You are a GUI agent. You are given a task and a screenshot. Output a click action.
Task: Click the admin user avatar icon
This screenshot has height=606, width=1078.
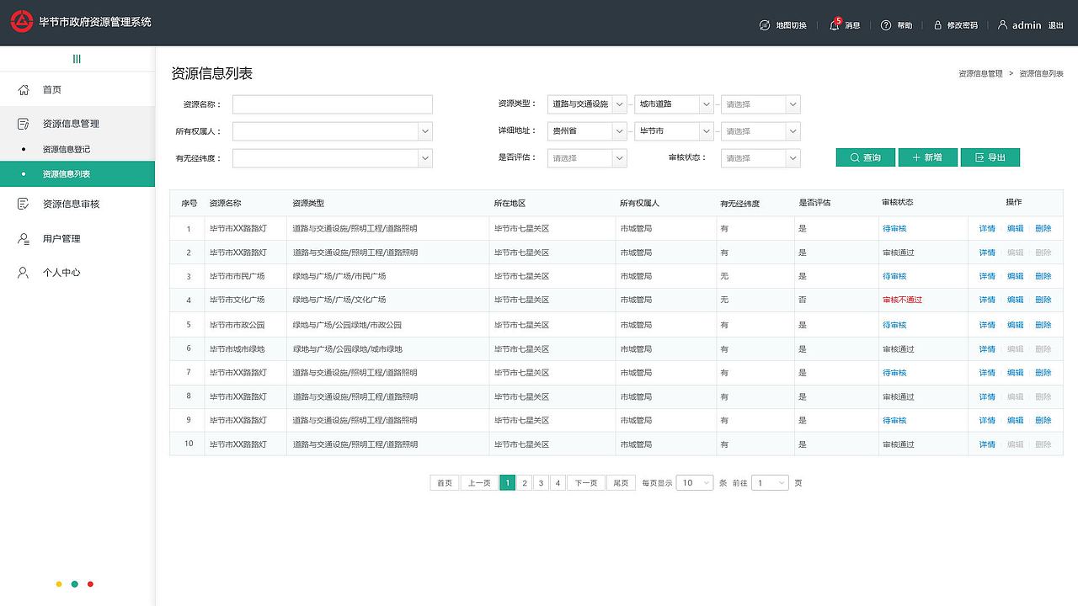[1002, 25]
